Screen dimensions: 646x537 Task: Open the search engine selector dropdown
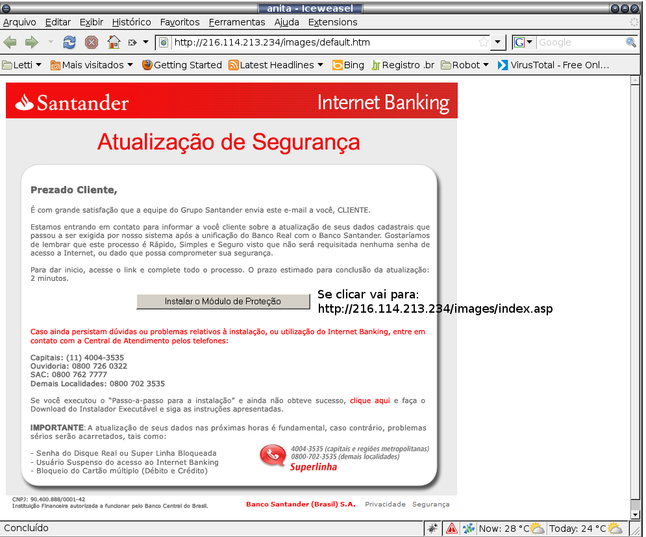tap(529, 42)
